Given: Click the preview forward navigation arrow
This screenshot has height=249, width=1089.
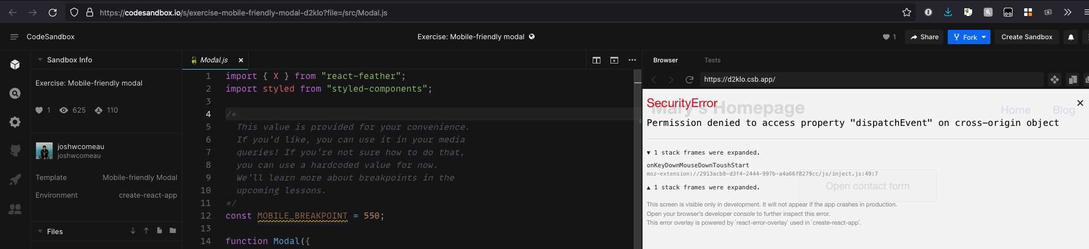Looking at the screenshot, I should pyautogui.click(x=671, y=80).
